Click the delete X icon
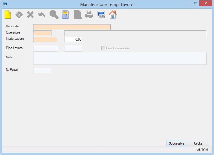 [30, 15]
